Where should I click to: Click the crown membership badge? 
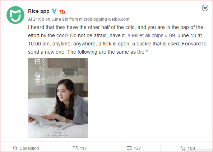[x=62, y=11]
